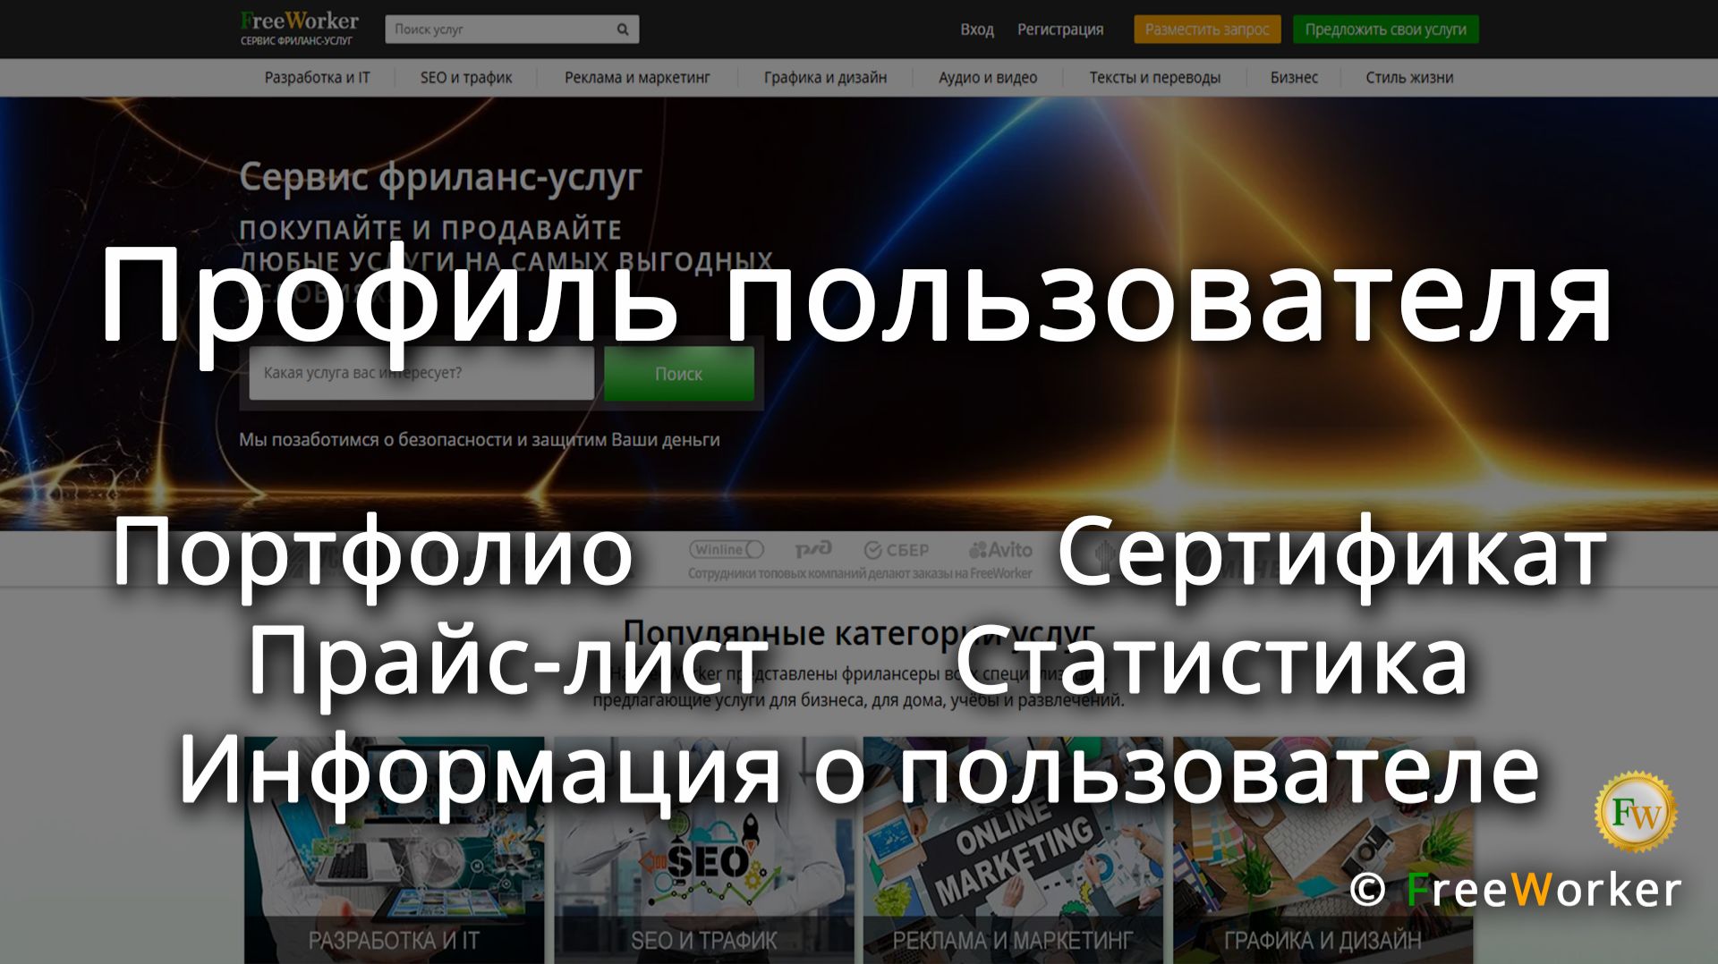
Task: Open the Разработка и IT category
Action: pyautogui.click(x=319, y=78)
